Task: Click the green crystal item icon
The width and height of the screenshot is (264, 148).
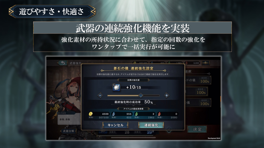Action: [136, 114]
